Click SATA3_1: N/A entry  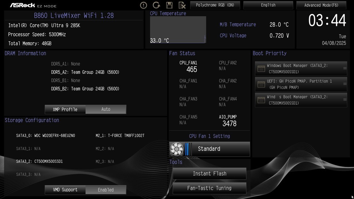[28, 149]
